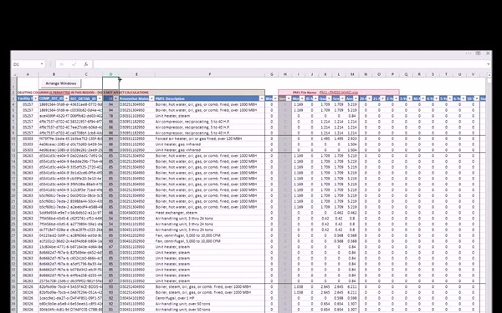Open the filter dropdown in column K header row
The height and width of the screenshot is (313, 502).
(x=329, y=98)
